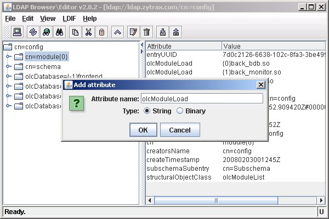Collapse right pane with splitter right arrow
This screenshot has width=329, height=219.
[142, 51]
